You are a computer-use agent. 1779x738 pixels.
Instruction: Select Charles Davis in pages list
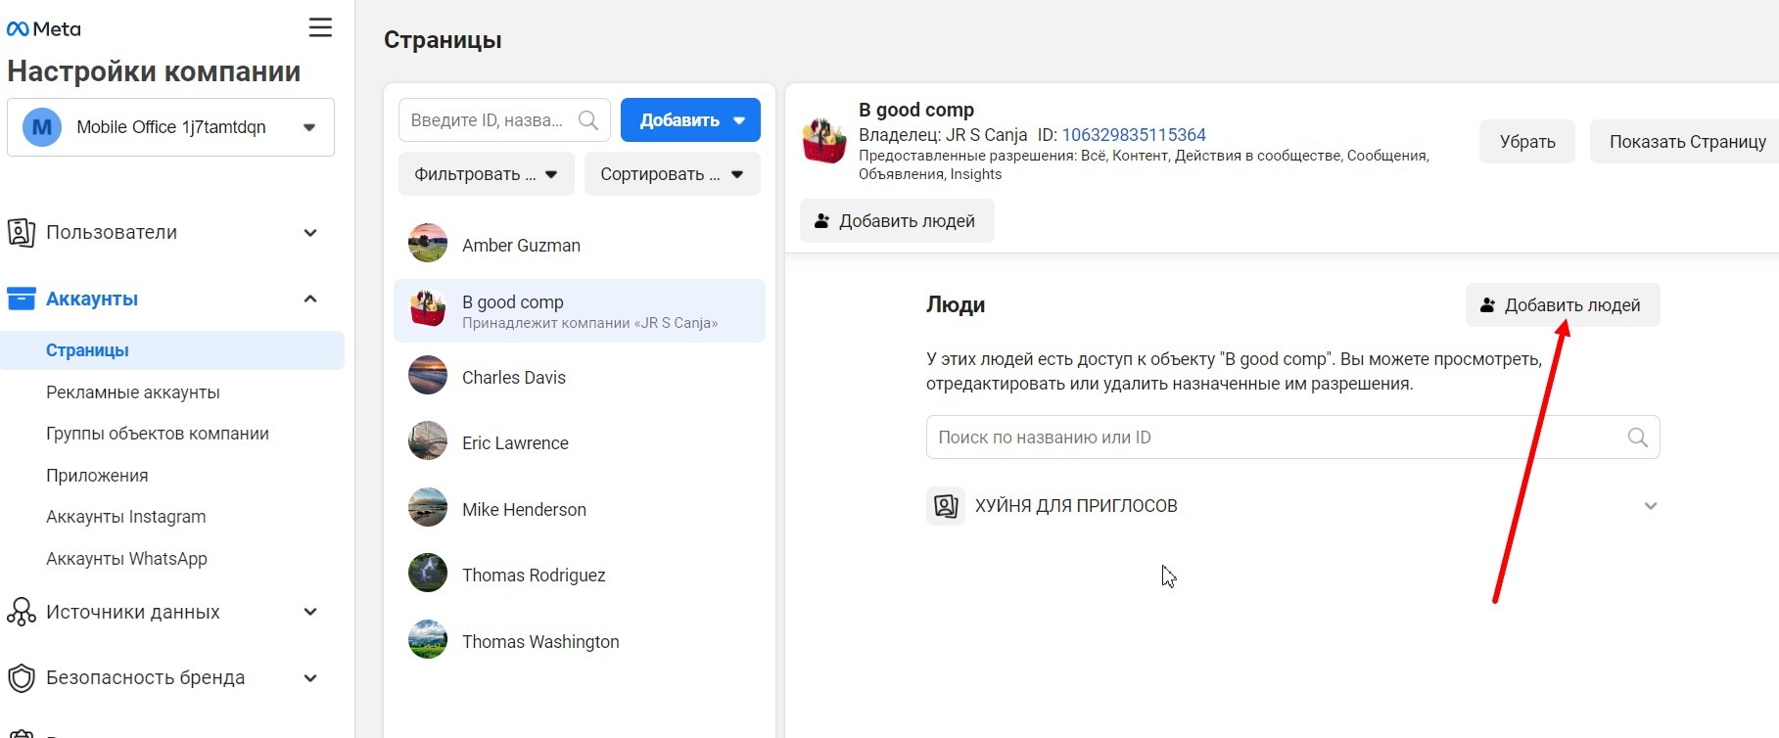(580, 377)
